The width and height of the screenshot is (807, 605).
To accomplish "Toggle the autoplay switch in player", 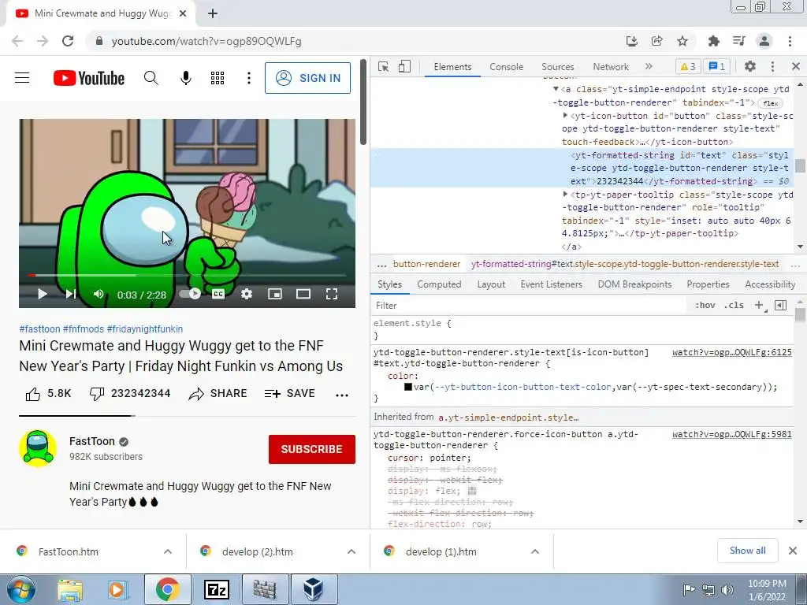I will click(190, 294).
